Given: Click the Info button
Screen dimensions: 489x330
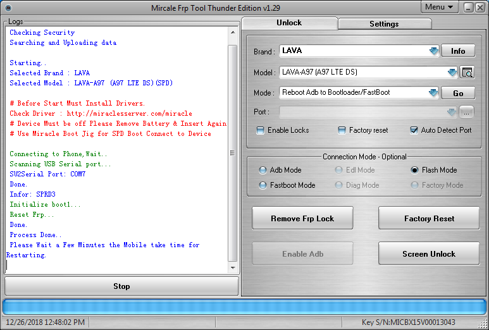Looking at the screenshot, I should 458,51.
